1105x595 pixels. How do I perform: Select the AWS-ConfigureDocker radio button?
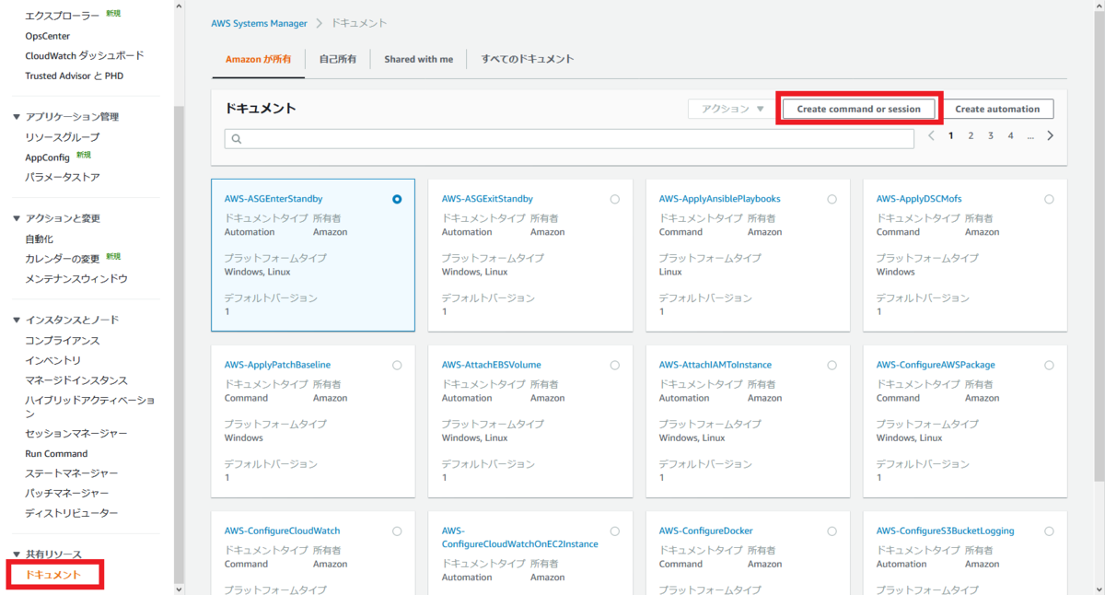tap(832, 531)
